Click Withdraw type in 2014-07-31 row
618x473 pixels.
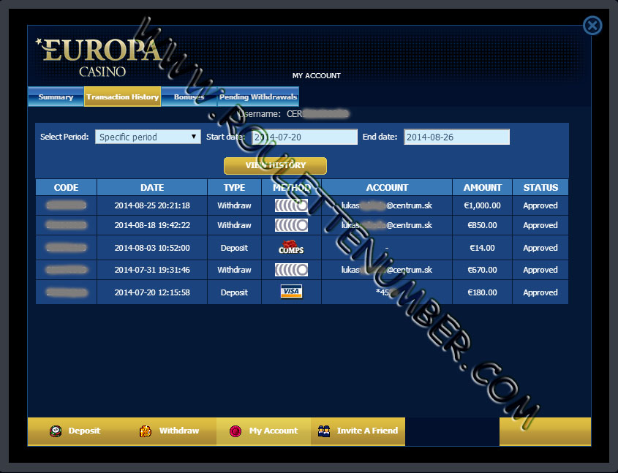pos(234,270)
